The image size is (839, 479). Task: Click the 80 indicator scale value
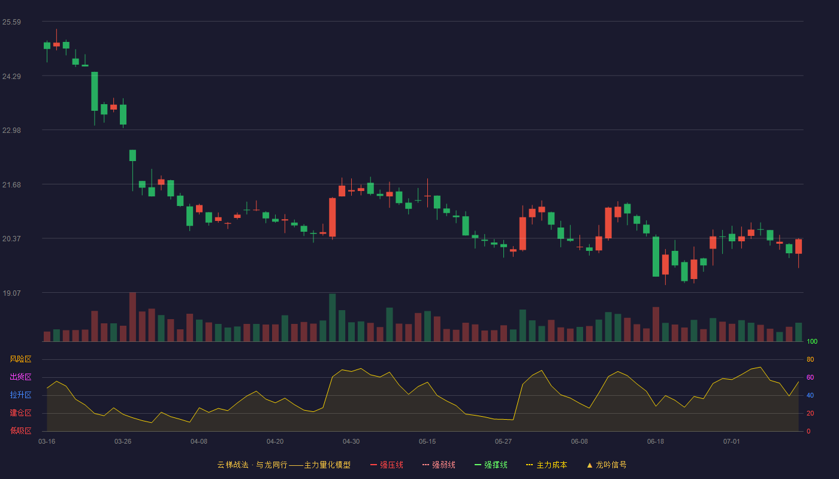coord(810,359)
